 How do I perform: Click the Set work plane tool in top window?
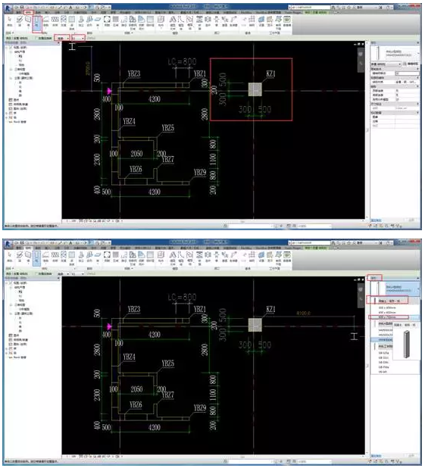point(261,21)
